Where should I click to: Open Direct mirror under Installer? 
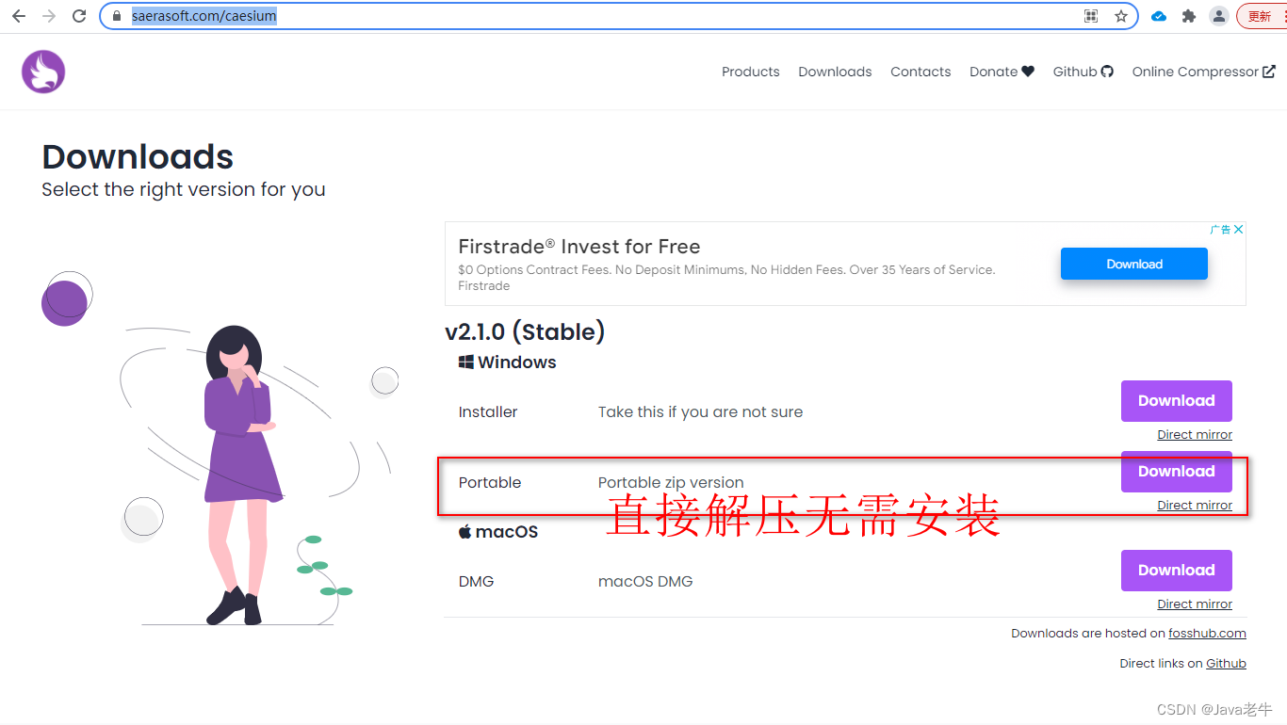point(1195,435)
